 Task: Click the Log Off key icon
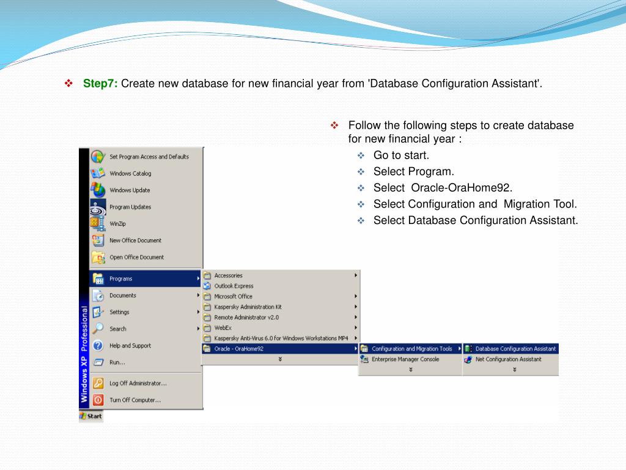coord(98,383)
